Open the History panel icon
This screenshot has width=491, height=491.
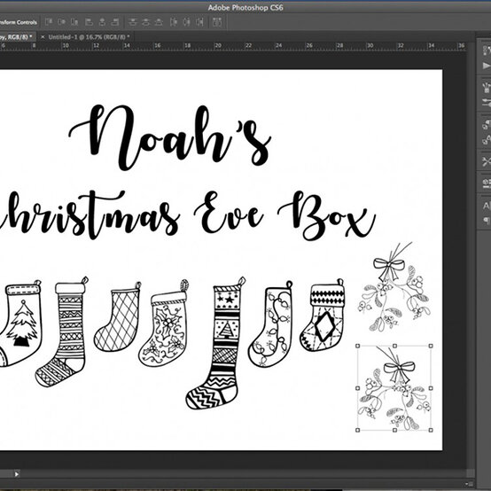coord(487,51)
